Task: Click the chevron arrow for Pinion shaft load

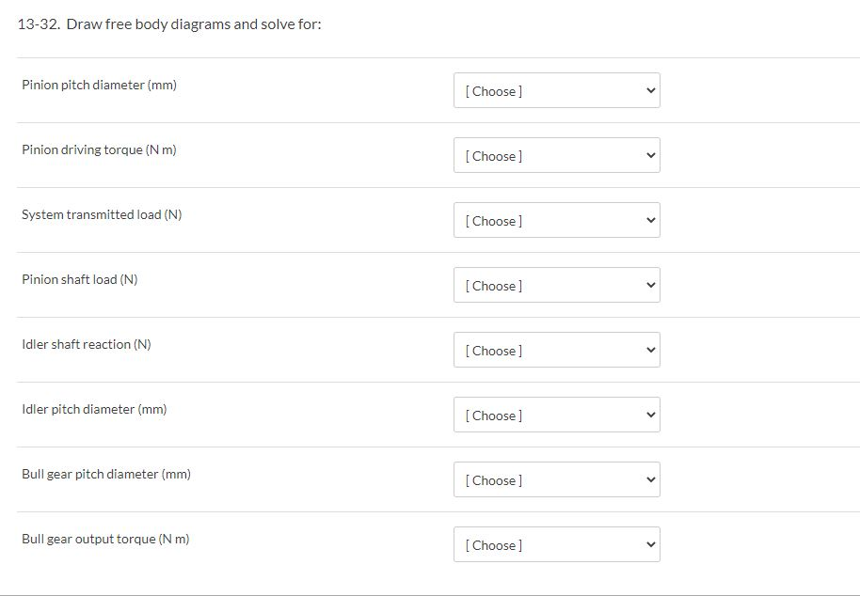Action: tap(651, 285)
